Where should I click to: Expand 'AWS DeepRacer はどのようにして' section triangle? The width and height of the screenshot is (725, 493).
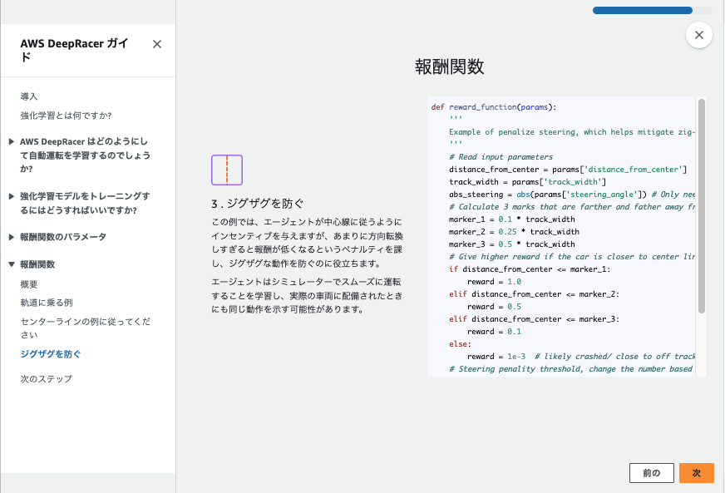(12, 141)
